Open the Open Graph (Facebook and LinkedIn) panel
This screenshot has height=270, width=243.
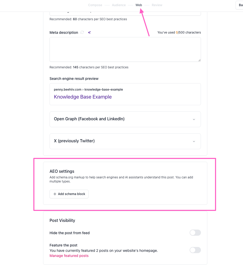[125, 119]
